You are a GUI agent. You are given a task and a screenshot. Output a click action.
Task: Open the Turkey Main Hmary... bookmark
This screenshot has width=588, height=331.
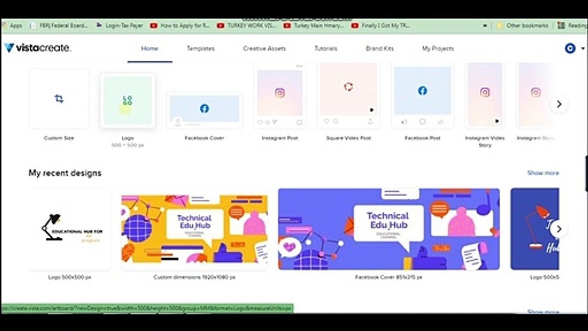[314, 26]
